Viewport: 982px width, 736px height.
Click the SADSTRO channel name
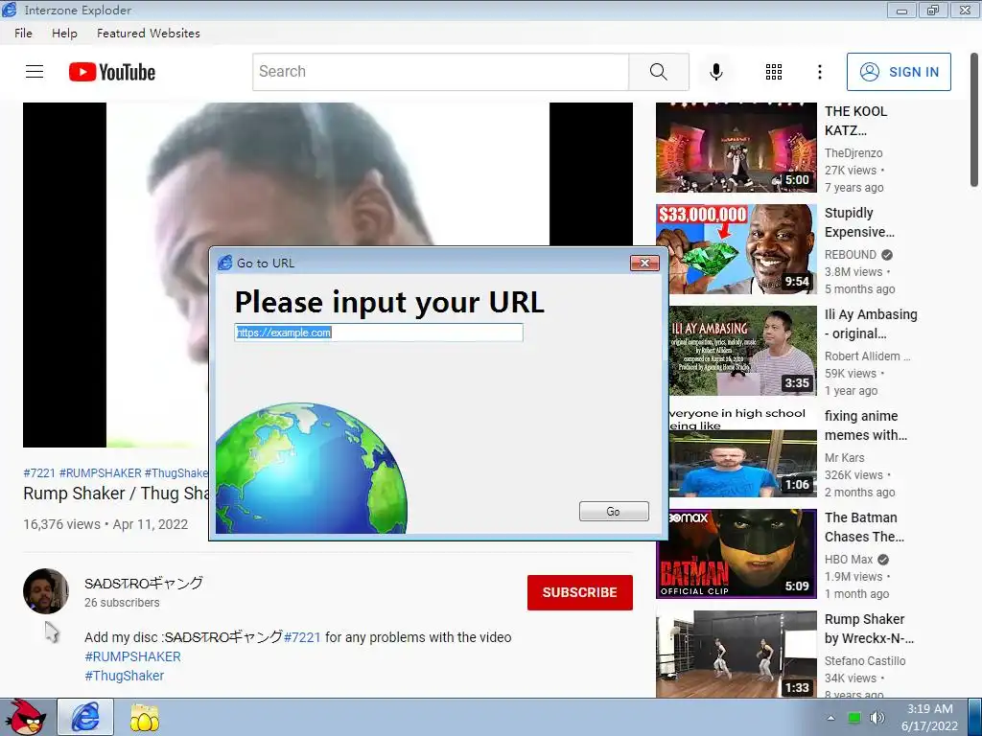point(144,584)
